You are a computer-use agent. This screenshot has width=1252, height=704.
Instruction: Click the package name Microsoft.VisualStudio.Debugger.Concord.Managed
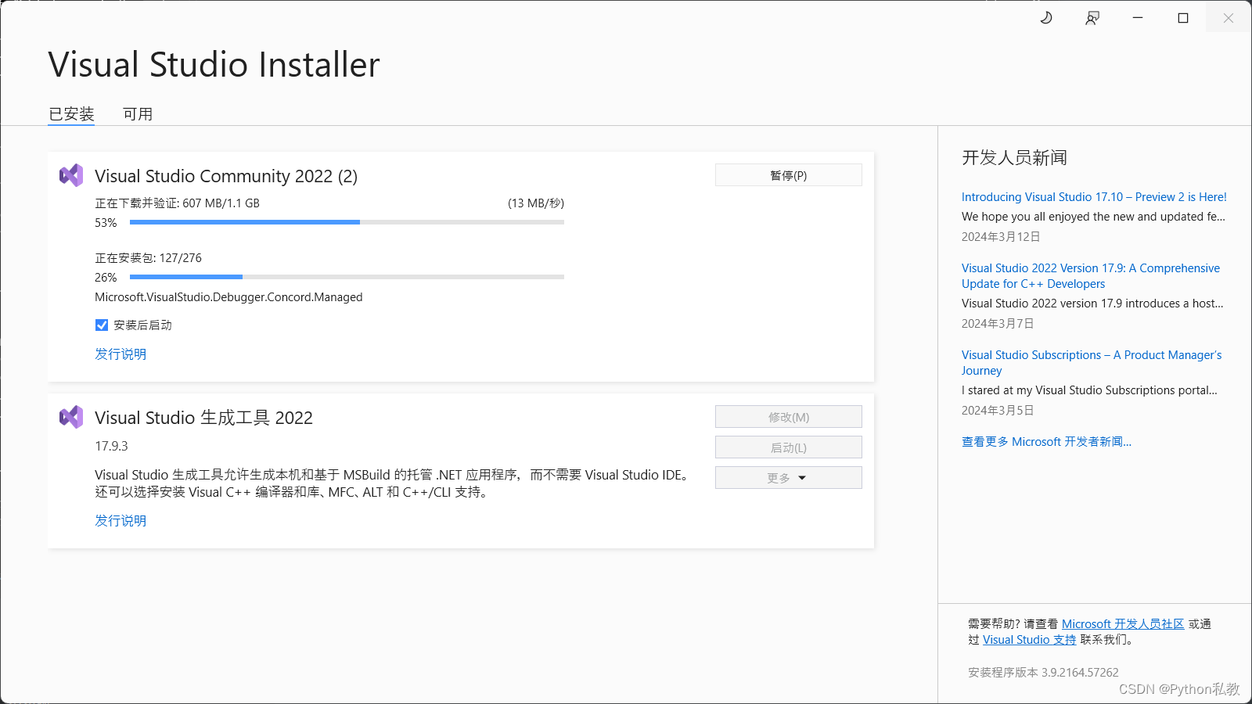pos(228,297)
